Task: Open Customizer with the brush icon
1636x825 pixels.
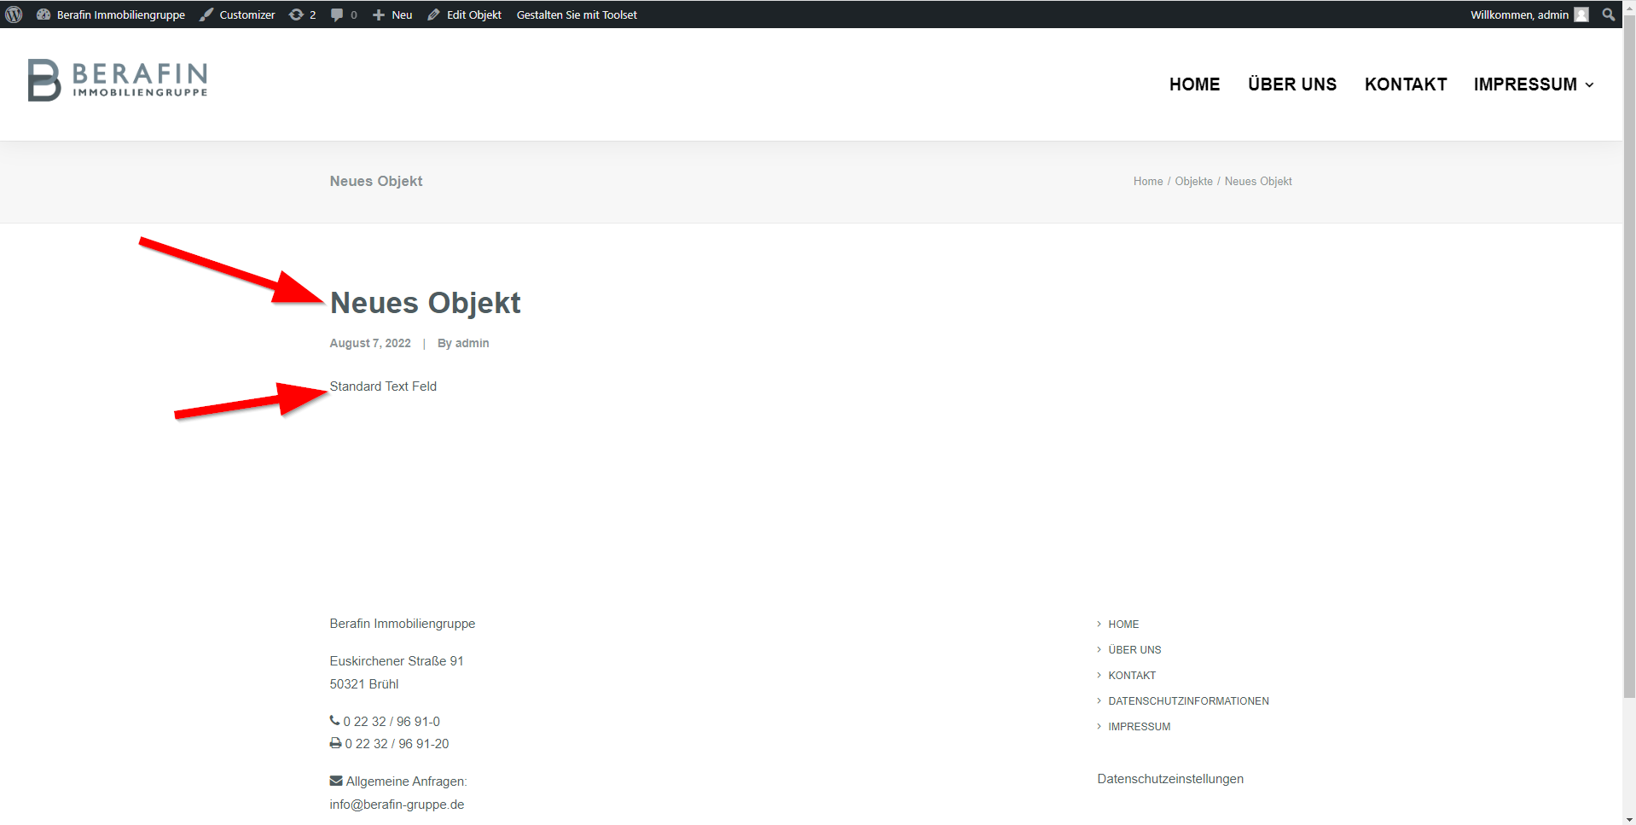Action: pyautogui.click(x=237, y=15)
